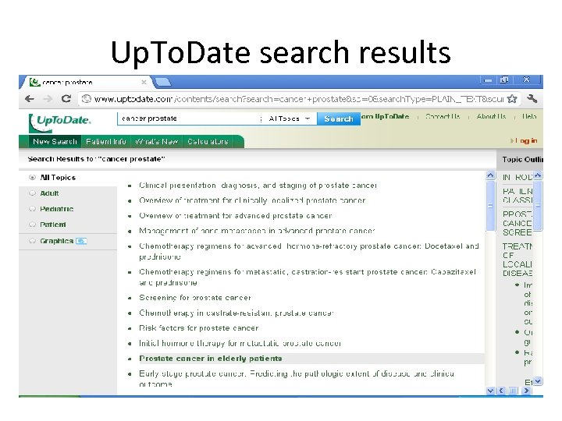562x421 pixels.
Task: Open Overview of treatment for advanced prostate cancer
Action: click(x=236, y=216)
